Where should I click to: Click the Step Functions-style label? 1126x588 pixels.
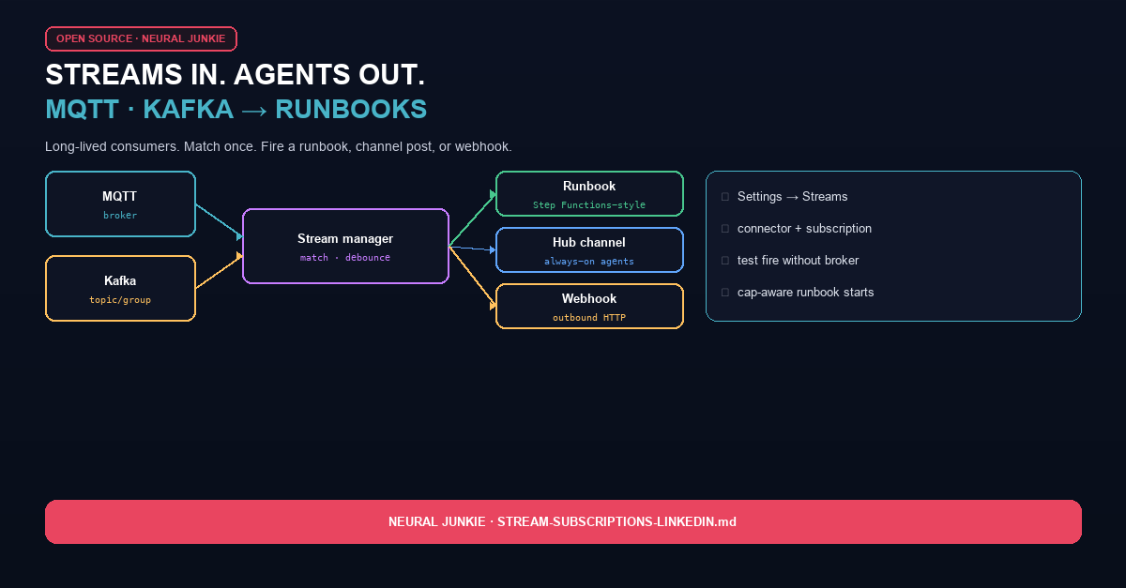click(x=589, y=204)
